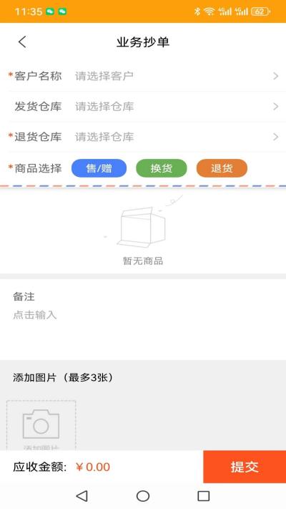Expand 发货仓库 selection chevron
Viewport: 286px width, 509px height.
pyautogui.click(x=275, y=107)
